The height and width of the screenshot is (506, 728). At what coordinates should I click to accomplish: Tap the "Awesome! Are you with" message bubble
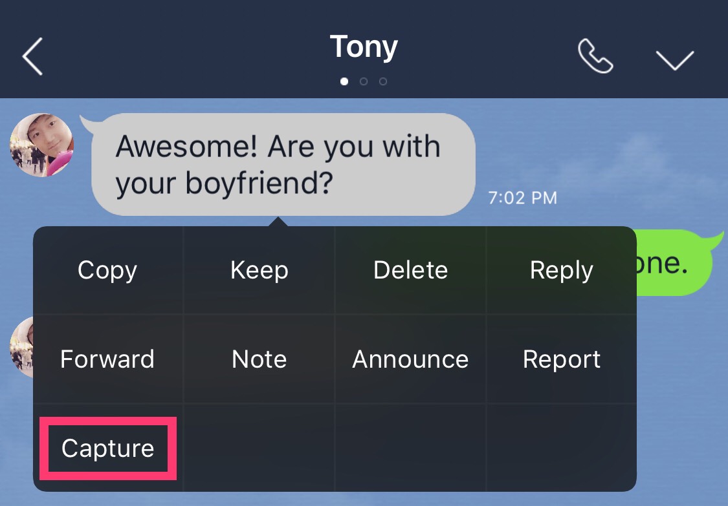pos(283,164)
